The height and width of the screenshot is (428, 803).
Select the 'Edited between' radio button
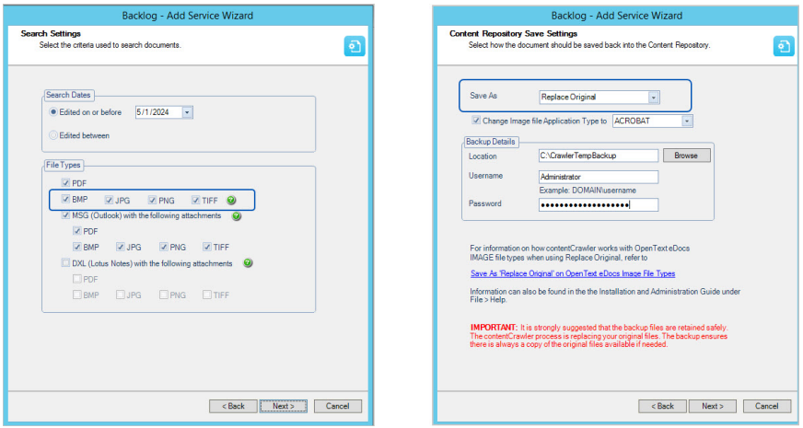tap(52, 135)
